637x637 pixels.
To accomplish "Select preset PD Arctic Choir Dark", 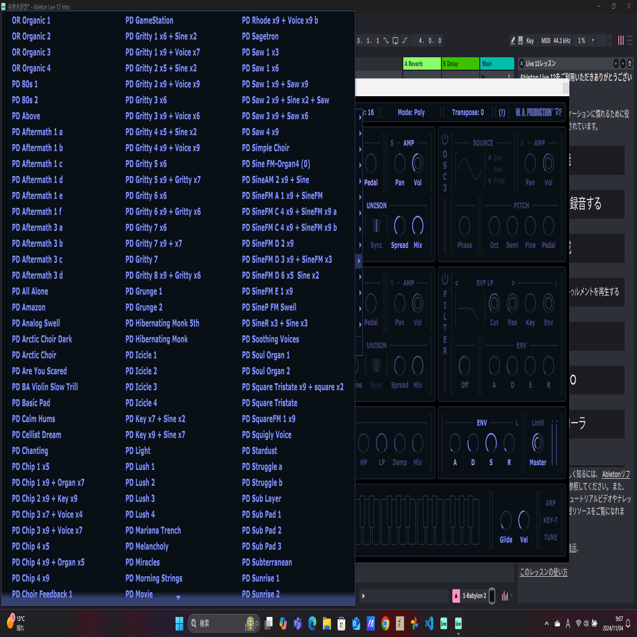I will (x=43, y=339).
